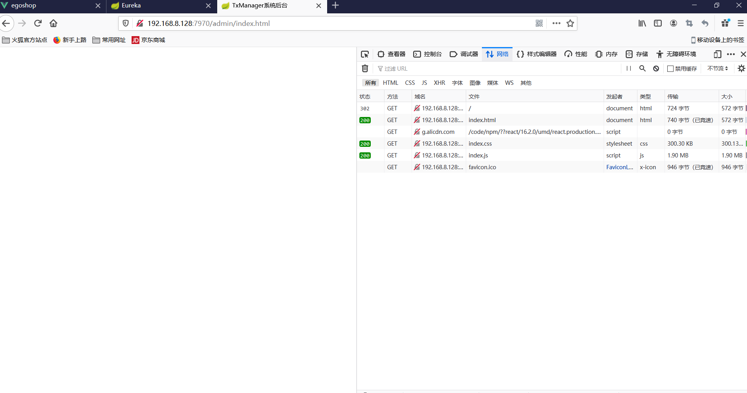Filter requests by XHR

pyautogui.click(x=439, y=83)
